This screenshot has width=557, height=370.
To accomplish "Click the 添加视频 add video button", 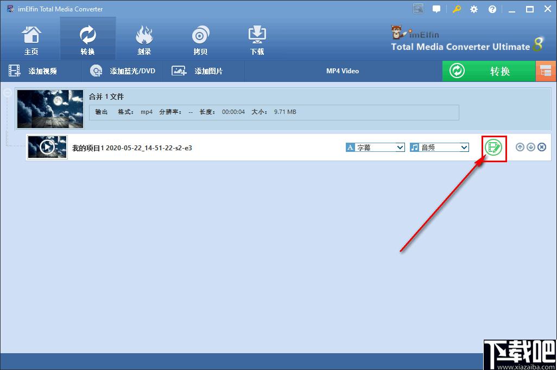I will 34,71.
